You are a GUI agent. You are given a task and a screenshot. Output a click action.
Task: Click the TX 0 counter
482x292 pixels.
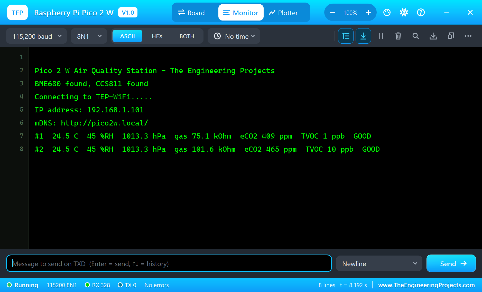click(127, 285)
